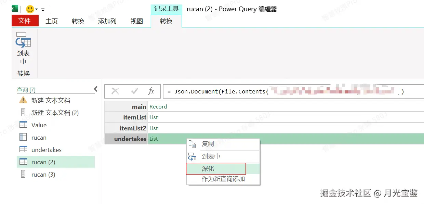
Task: Click the warning icon beside 新建 文本文档
Action: [x=23, y=100]
